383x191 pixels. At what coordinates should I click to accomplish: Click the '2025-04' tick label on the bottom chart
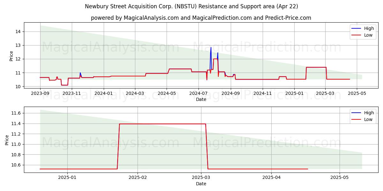[x=271, y=178]
